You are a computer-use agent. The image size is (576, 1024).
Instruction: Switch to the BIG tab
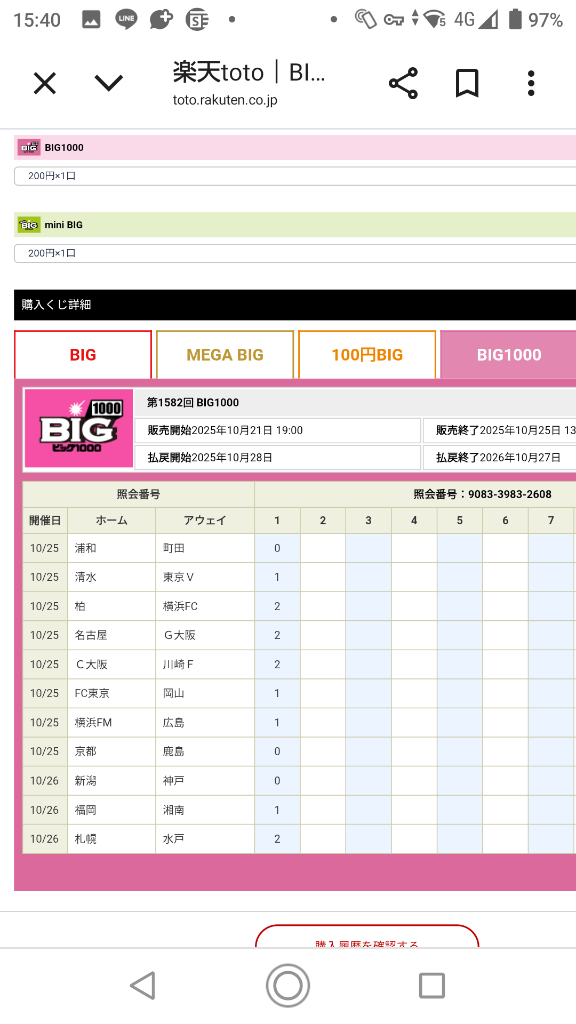click(x=83, y=355)
